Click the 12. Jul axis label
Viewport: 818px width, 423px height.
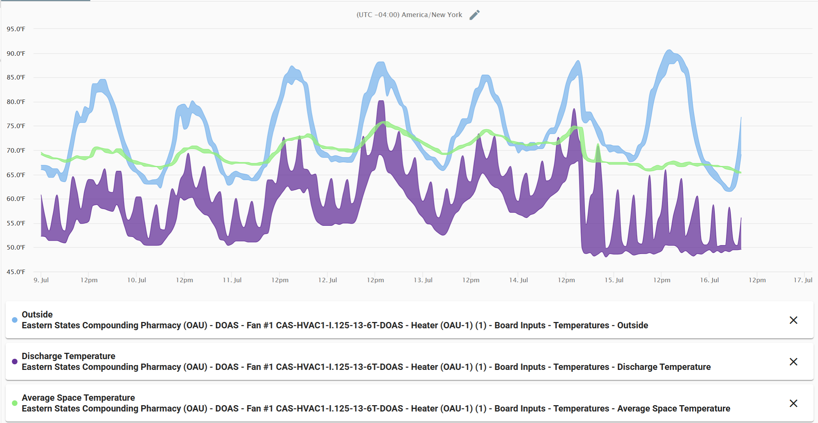pos(327,280)
